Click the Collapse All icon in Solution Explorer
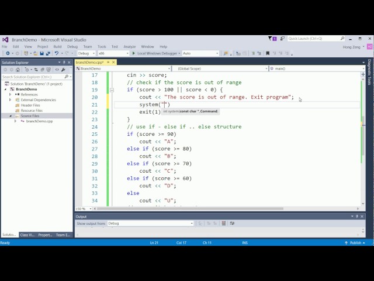Image resolution: width=374 pixels, height=281 pixels. (x=42, y=70)
